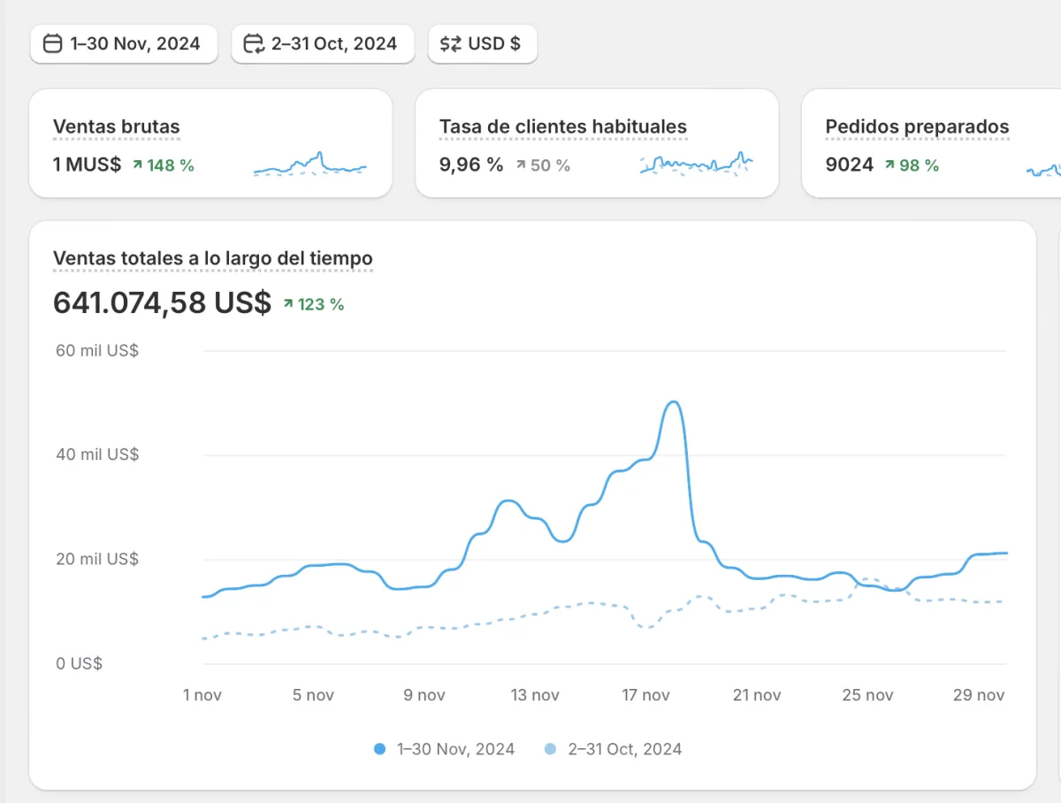Click the 9,96 % returning customer rate

click(x=471, y=164)
